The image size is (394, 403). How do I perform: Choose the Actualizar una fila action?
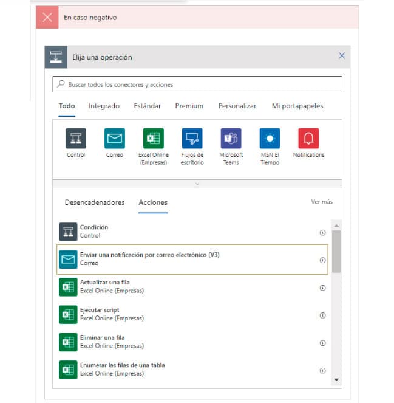[182, 287]
